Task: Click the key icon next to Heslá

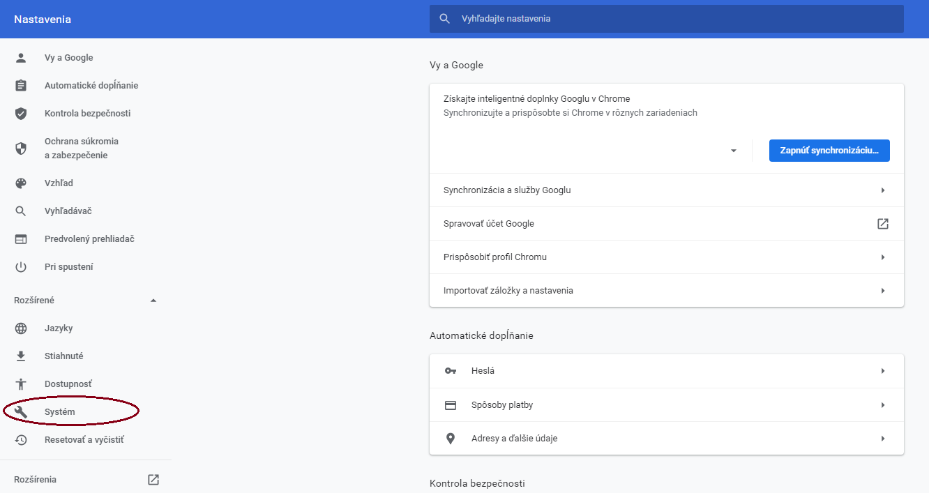Action: coord(451,371)
